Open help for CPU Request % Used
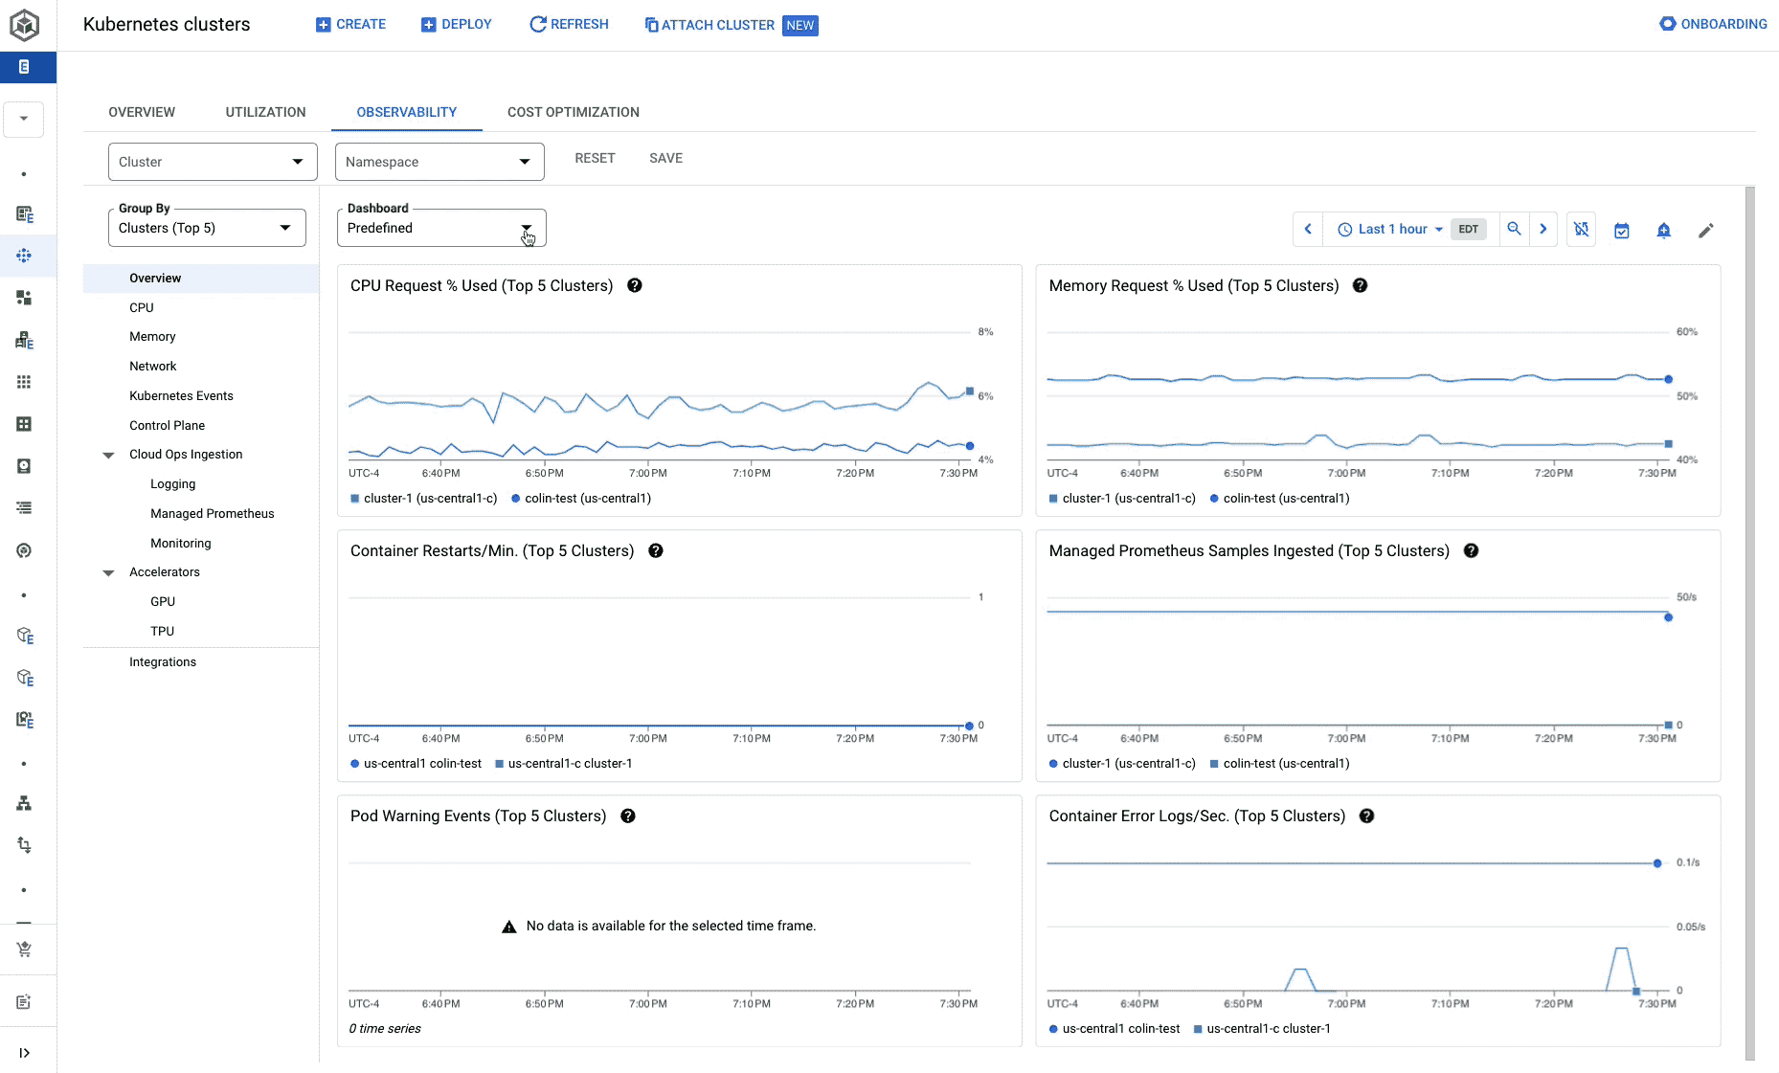 point(635,285)
